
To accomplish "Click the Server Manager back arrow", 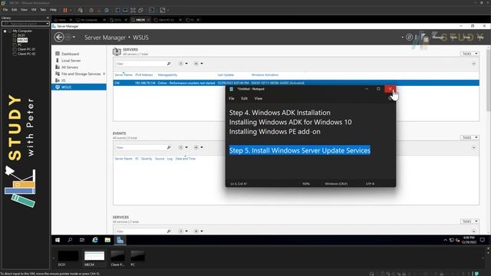I will [x=59, y=38].
